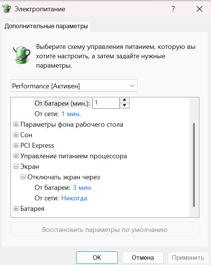Click Восстановить параметры по умолчанию button

pyautogui.click(x=105, y=230)
